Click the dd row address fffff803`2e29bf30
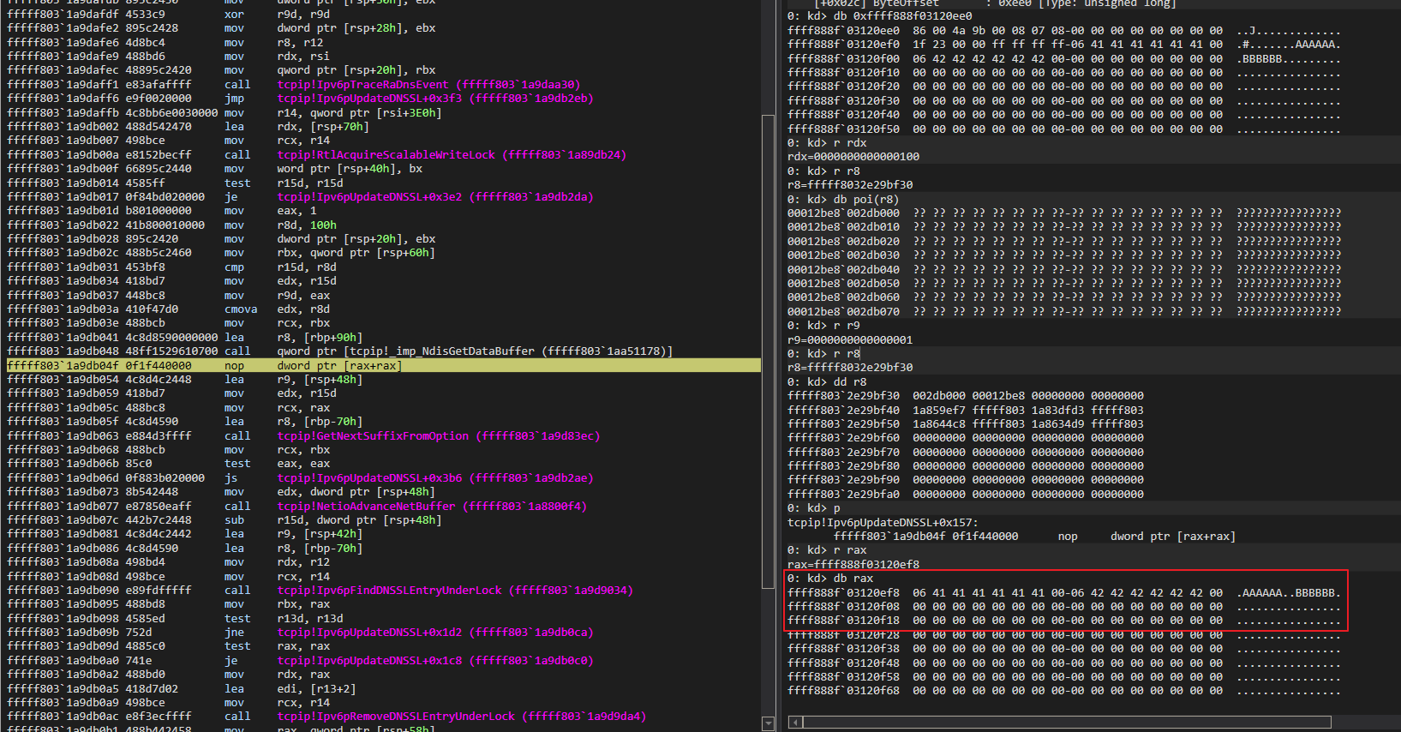Screen dimensions: 1401x732 click(x=844, y=396)
